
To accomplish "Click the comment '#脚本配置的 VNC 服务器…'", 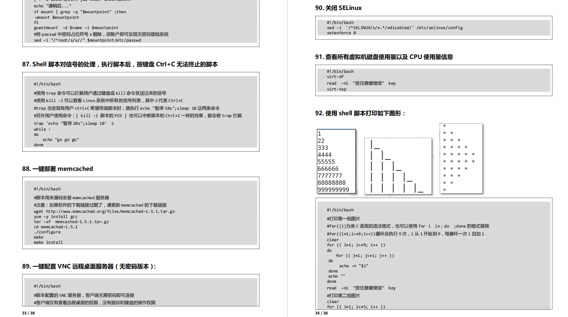I will (84, 295).
